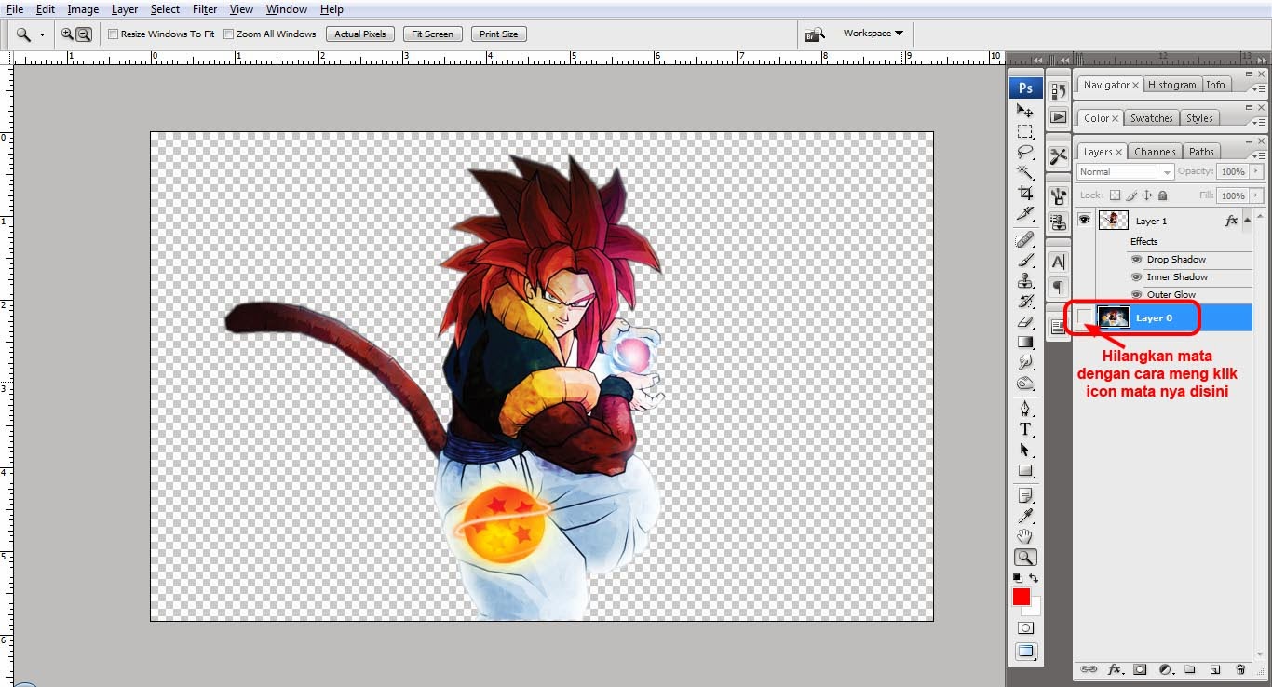The image size is (1272, 687).
Task: Open the Actions panel play icon
Action: coord(1058,117)
